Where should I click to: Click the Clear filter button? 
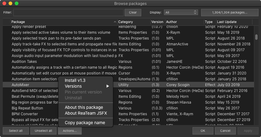coord(133,13)
